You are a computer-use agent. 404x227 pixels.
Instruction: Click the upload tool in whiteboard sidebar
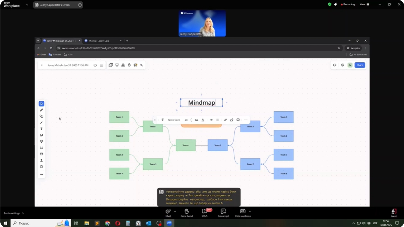click(x=42, y=161)
